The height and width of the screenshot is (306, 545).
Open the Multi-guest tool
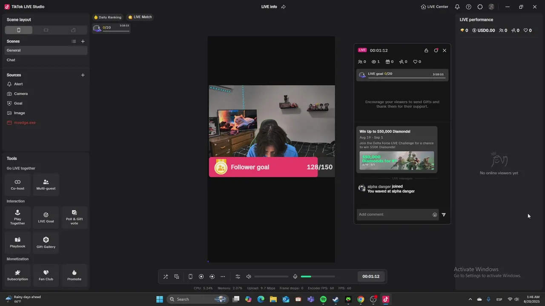tap(46, 184)
